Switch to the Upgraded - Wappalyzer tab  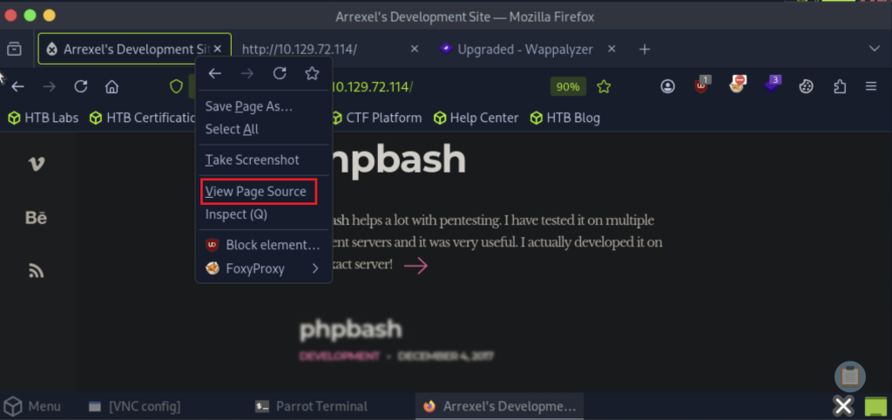[525, 50]
